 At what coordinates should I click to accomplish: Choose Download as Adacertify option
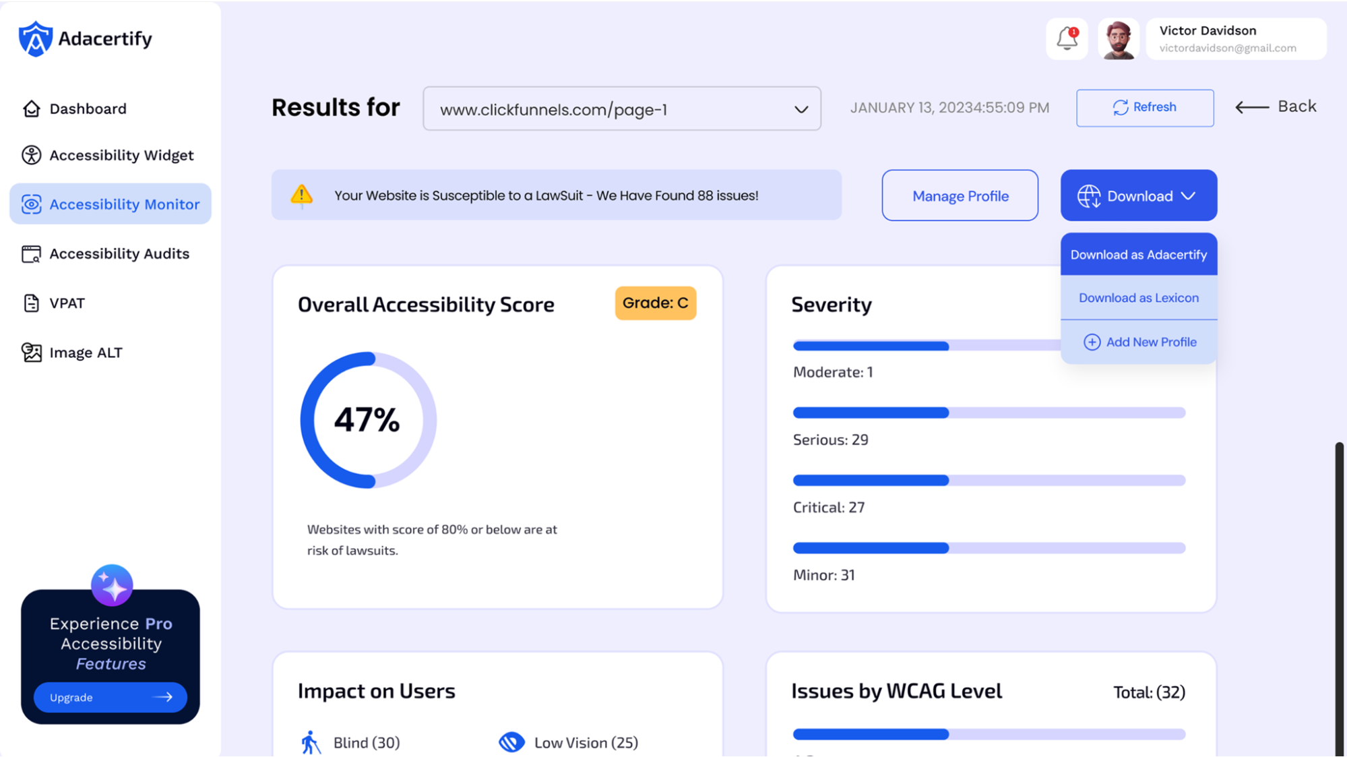pos(1139,255)
